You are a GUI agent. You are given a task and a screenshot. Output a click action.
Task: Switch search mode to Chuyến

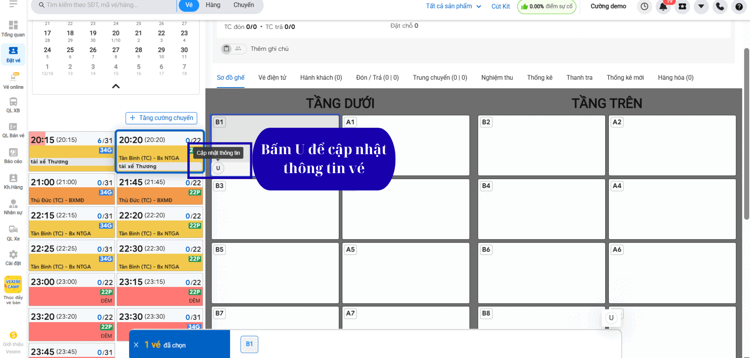click(243, 5)
